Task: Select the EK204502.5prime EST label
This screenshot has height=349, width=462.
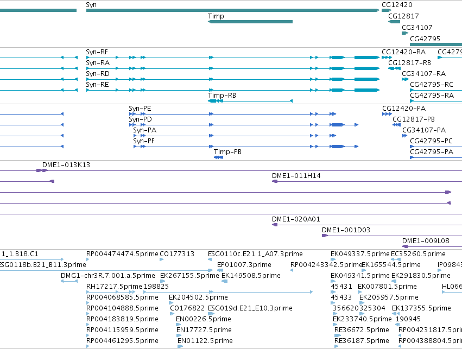Action: pyautogui.click(x=198, y=297)
